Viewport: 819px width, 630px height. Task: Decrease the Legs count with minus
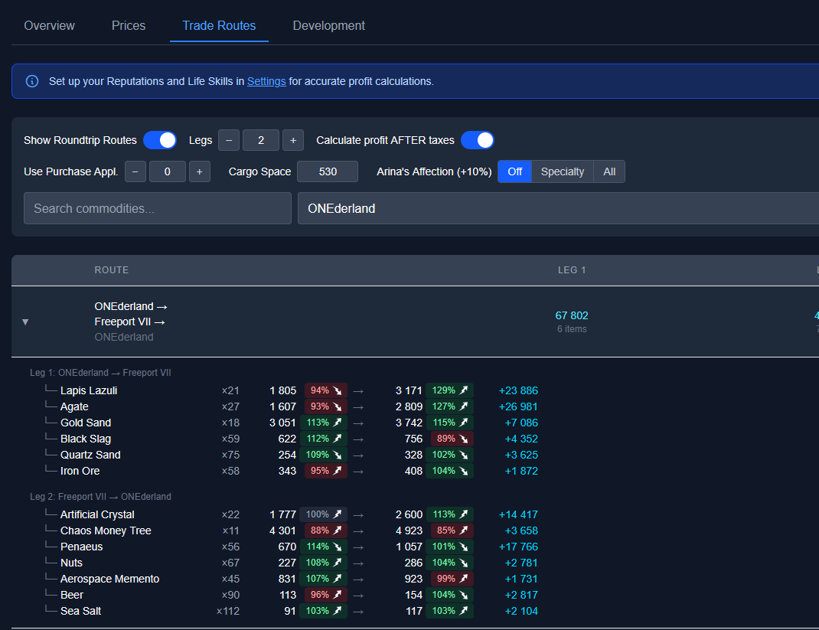coord(229,141)
